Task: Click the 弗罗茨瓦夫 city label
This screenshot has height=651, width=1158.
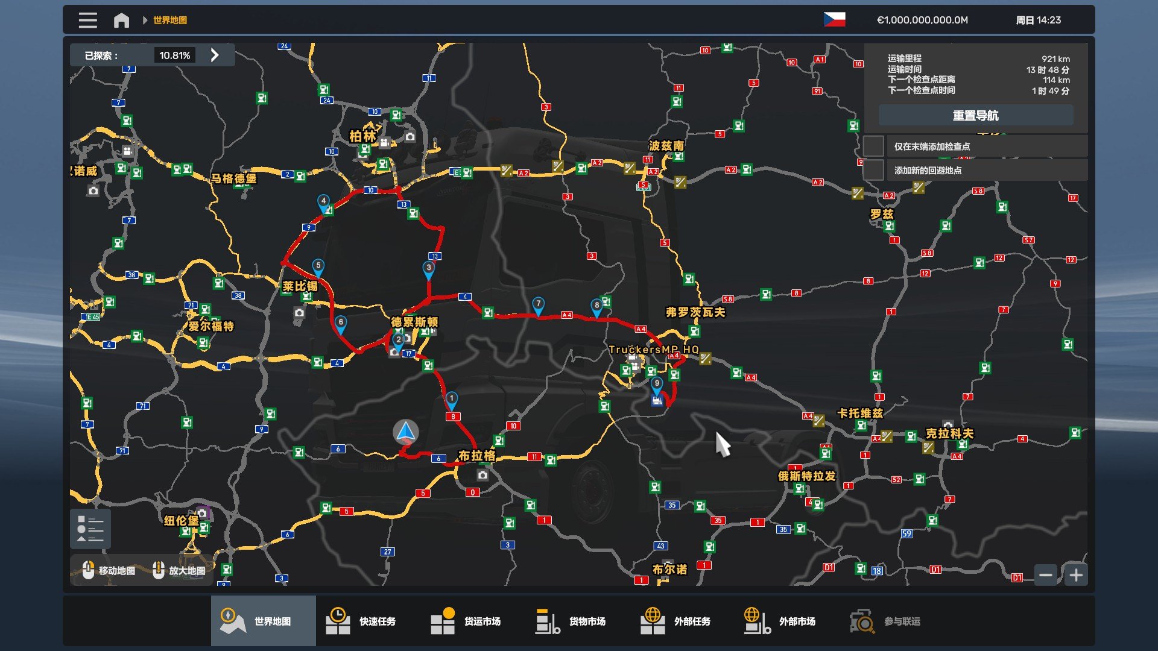Action: click(695, 312)
